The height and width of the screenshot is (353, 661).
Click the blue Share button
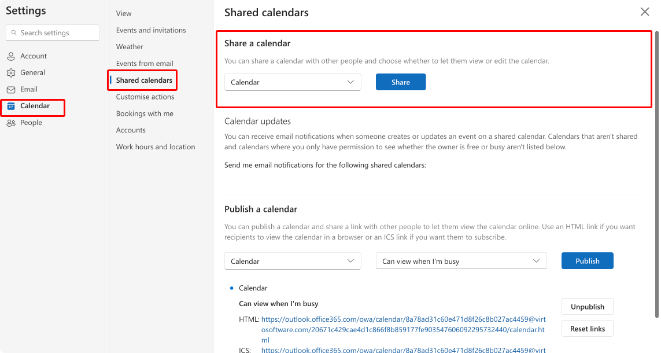pyautogui.click(x=401, y=82)
